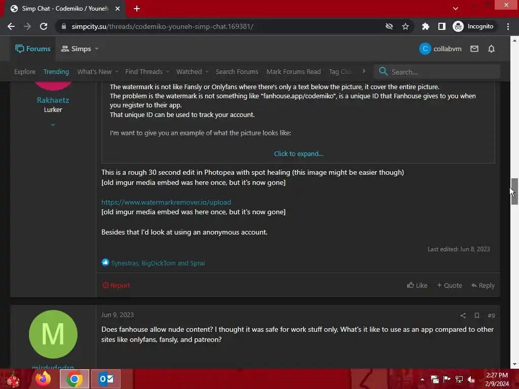Viewport: 519px width, 389px height.
Task: Bookmark post #9
Action: 476,316
